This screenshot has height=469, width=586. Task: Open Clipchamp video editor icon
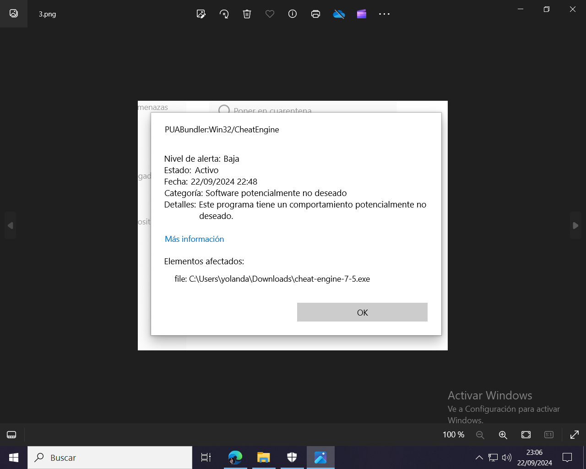click(362, 14)
